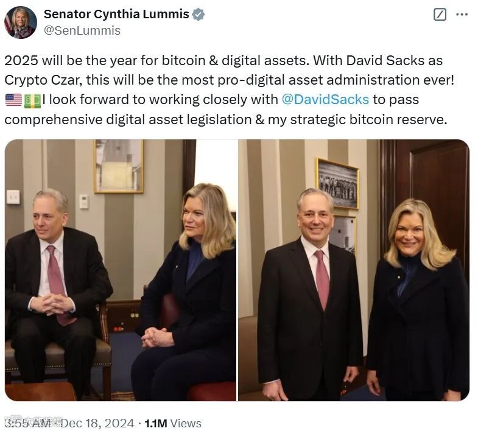Click the wall thermostat in left image
The width and height of the screenshot is (478, 431).
click(x=84, y=201)
